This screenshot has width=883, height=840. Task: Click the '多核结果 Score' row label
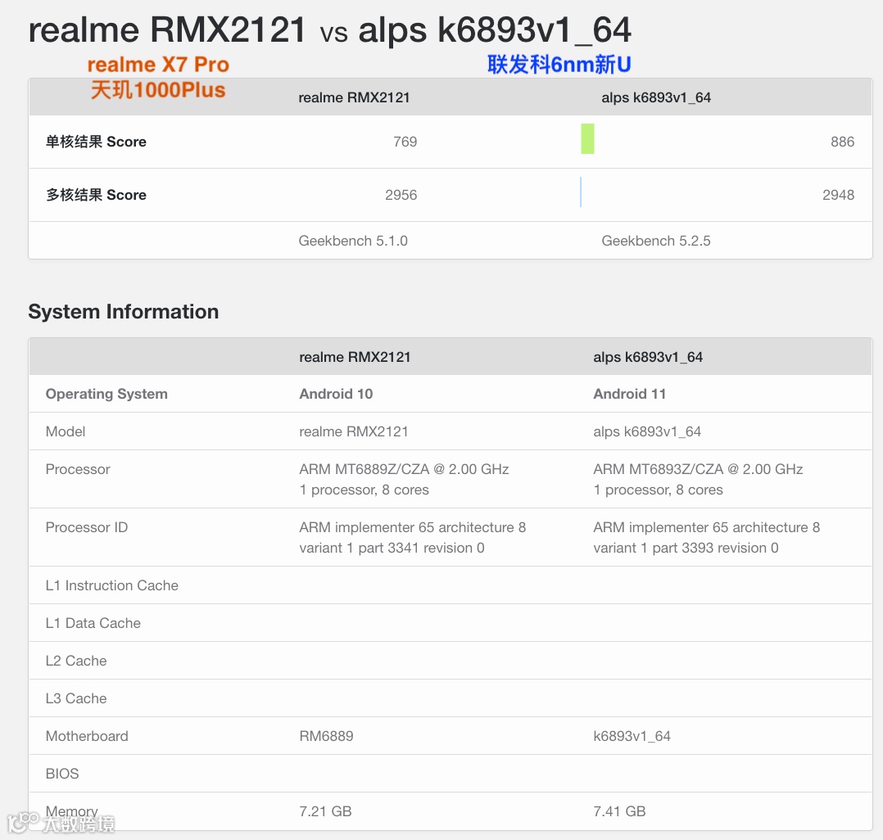click(96, 195)
